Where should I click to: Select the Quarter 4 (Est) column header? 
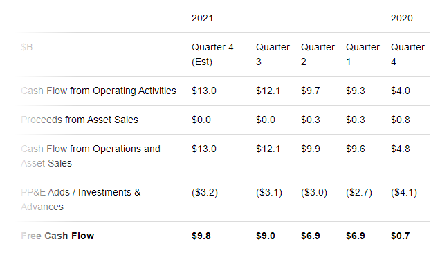tap(212, 55)
